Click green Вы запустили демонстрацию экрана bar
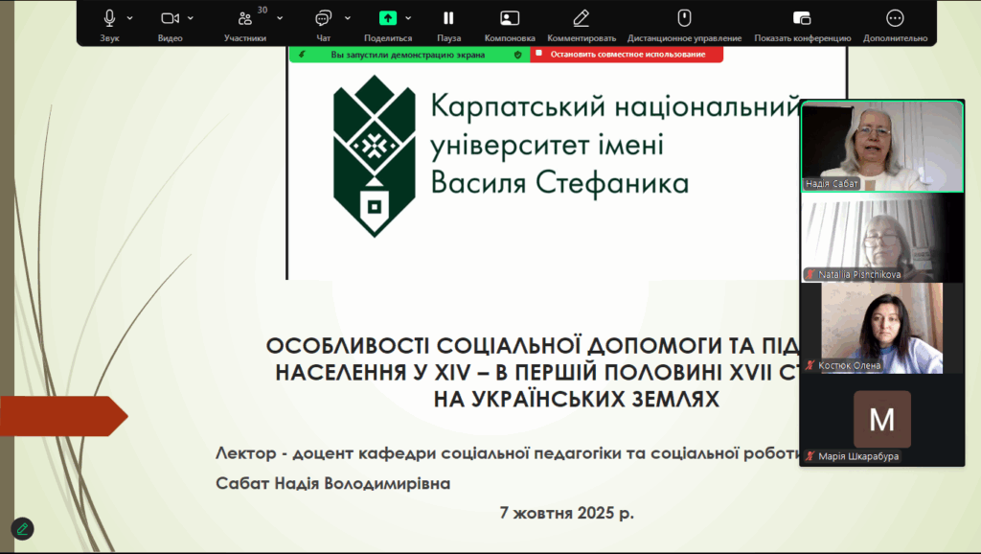Viewport: 981px width, 554px height. click(408, 55)
